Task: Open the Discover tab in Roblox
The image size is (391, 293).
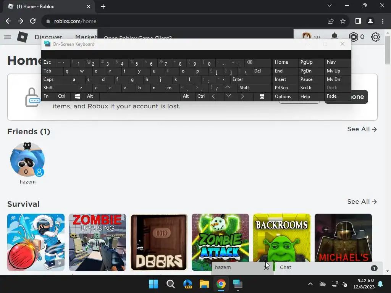Action: click(x=48, y=36)
